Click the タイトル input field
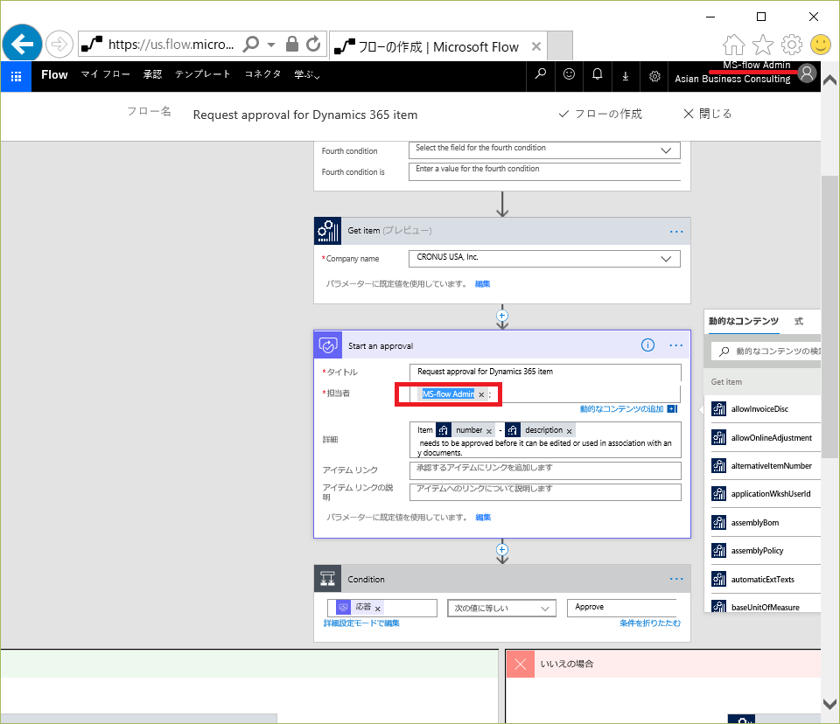This screenshot has width=840, height=724. [545, 372]
